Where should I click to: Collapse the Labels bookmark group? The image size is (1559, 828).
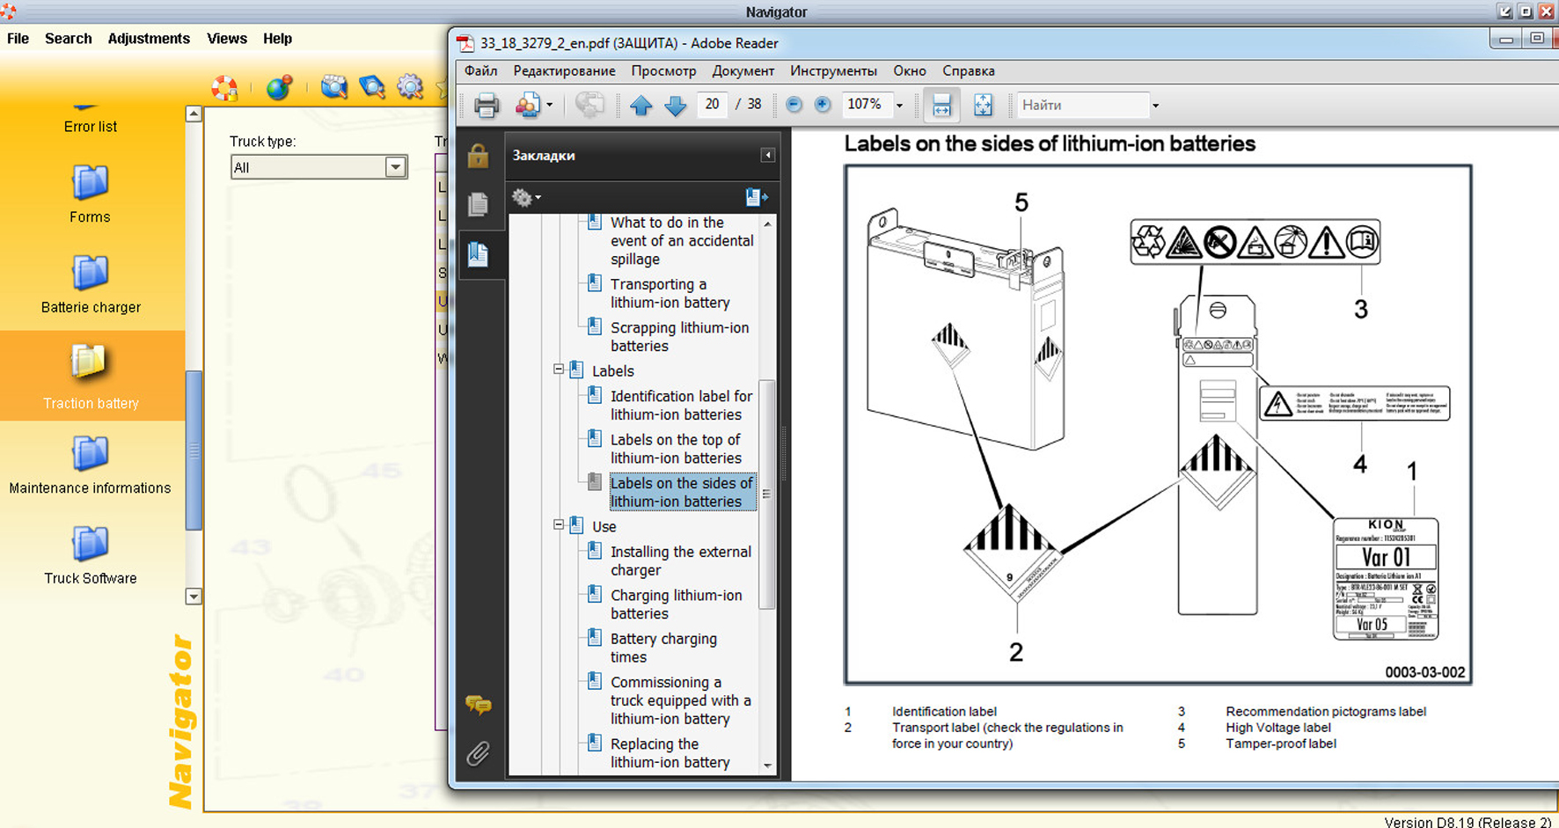(x=559, y=370)
